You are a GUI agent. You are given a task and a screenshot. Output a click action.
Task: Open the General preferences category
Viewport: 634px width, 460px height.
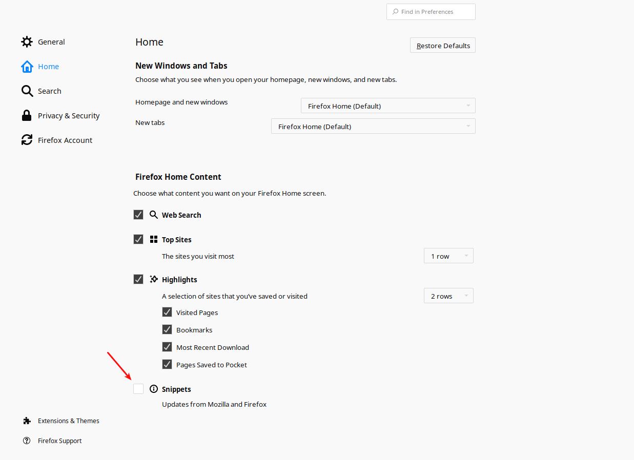click(51, 42)
